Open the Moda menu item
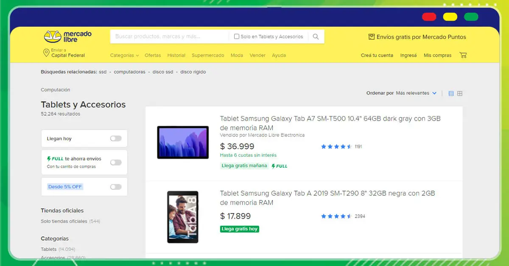 click(x=237, y=55)
